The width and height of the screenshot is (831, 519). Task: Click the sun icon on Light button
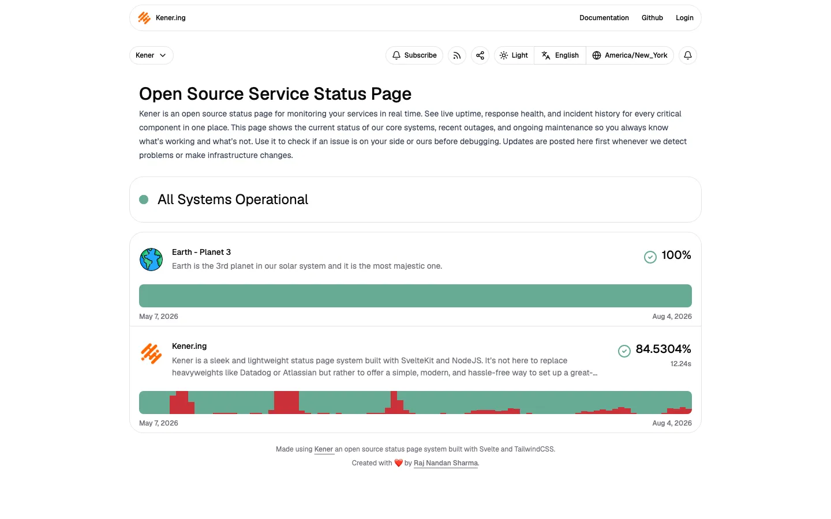[504, 55]
